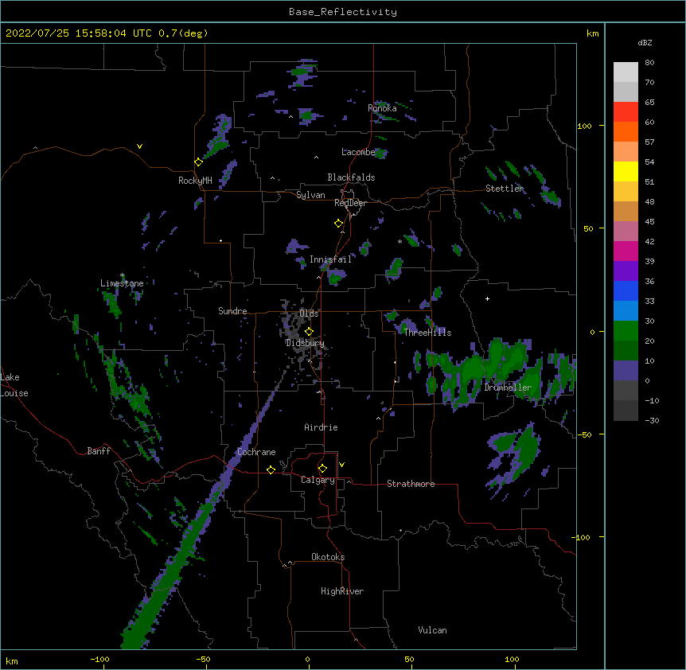The width and height of the screenshot is (686, 670).
Task: Click the Lacombe label
Action: (x=358, y=152)
